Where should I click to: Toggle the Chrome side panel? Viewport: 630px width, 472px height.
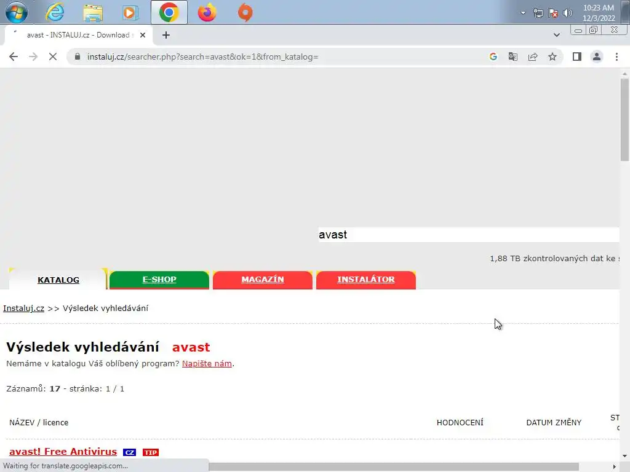point(577,57)
